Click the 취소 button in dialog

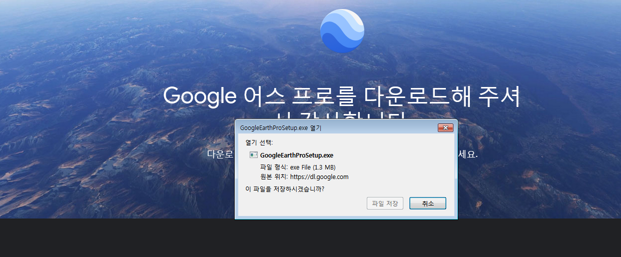click(428, 203)
